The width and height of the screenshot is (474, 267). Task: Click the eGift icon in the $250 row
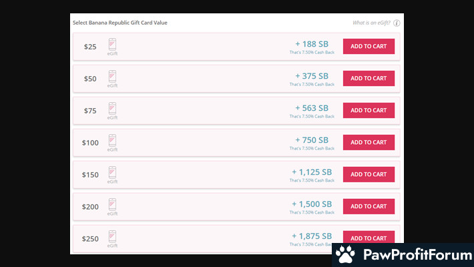tap(112, 236)
